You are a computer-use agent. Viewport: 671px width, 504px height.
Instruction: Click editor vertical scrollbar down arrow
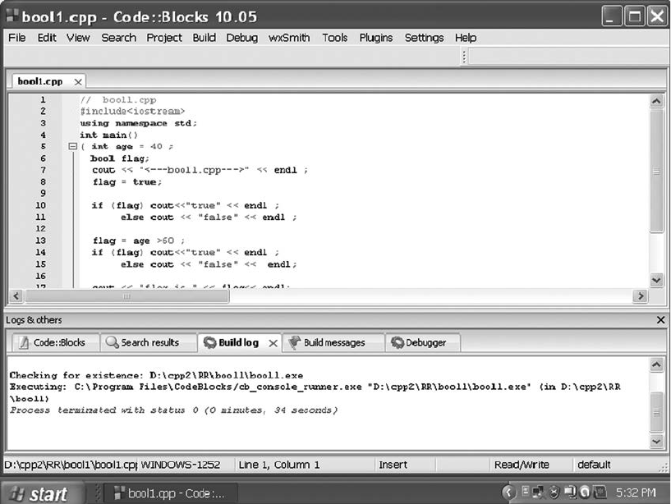point(656,280)
